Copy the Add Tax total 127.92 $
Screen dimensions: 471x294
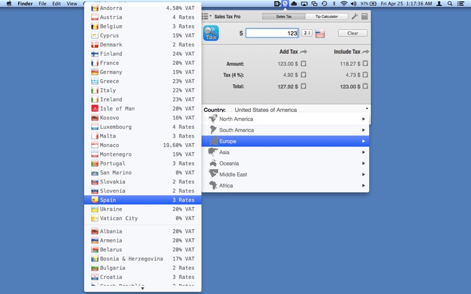tap(303, 86)
